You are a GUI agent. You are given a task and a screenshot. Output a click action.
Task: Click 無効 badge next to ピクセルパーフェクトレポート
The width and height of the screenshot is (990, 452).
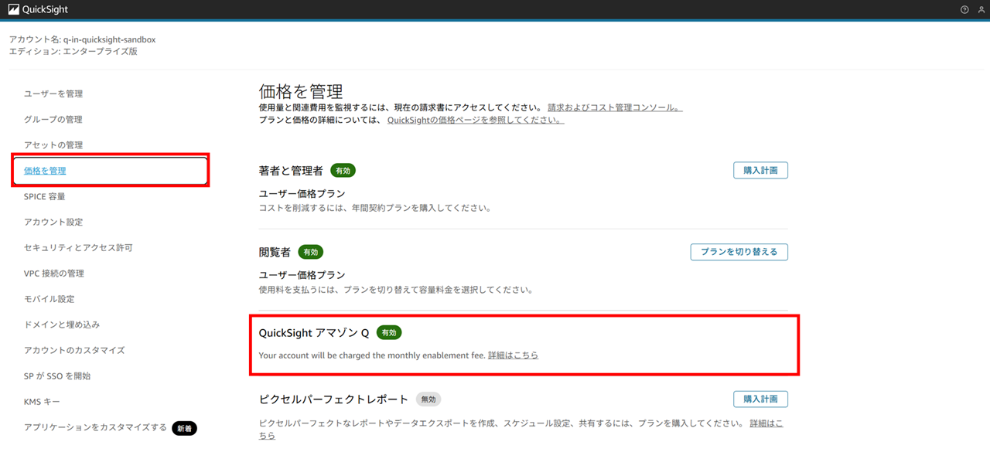click(x=428, y=399)
